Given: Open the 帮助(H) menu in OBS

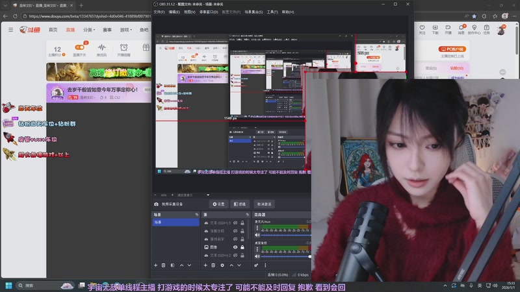Looking at the screenshot, I should tap(288, 12).
